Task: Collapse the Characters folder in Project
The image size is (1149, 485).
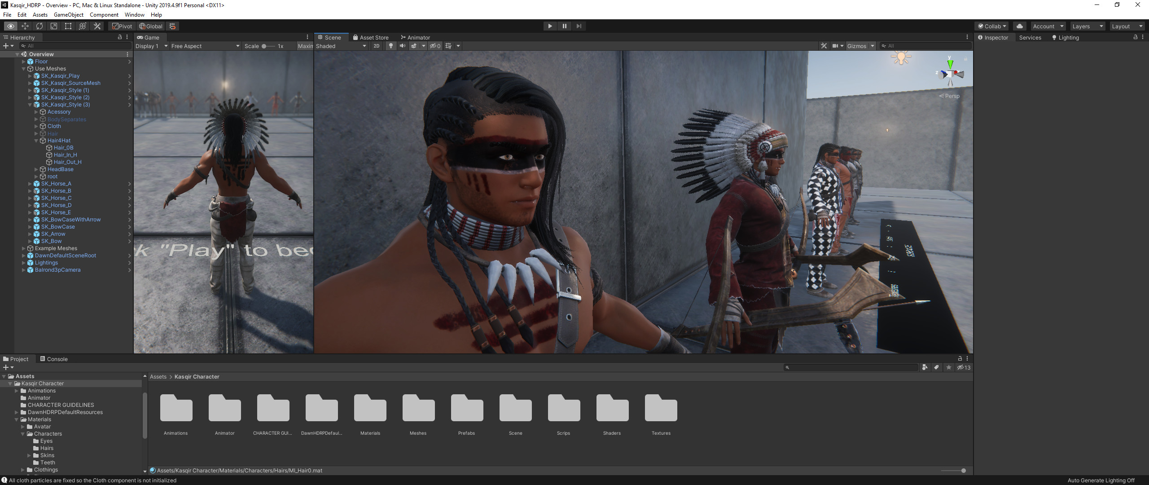Action: [x=23, y=434]
